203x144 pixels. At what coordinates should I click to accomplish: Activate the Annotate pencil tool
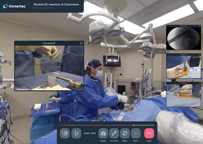pos(114,133)
